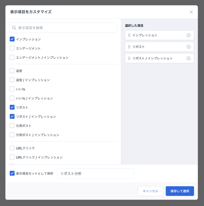Screen dimensions: 204x206
Task: Click the 保存して適用 button
Action: click(180, 191)
